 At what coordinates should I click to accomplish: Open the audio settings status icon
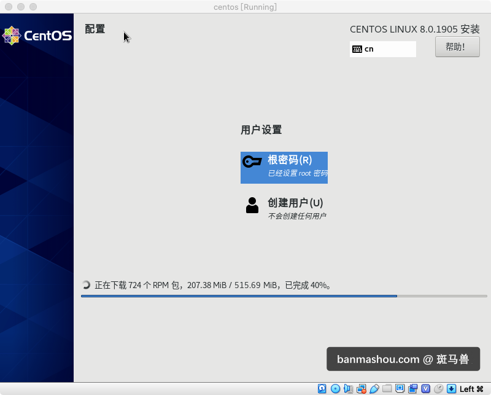[348, 389]
